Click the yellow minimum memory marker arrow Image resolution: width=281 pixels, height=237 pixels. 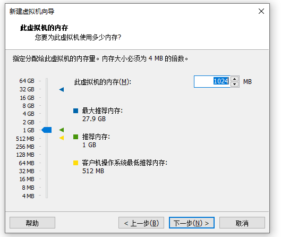[62, 138]
